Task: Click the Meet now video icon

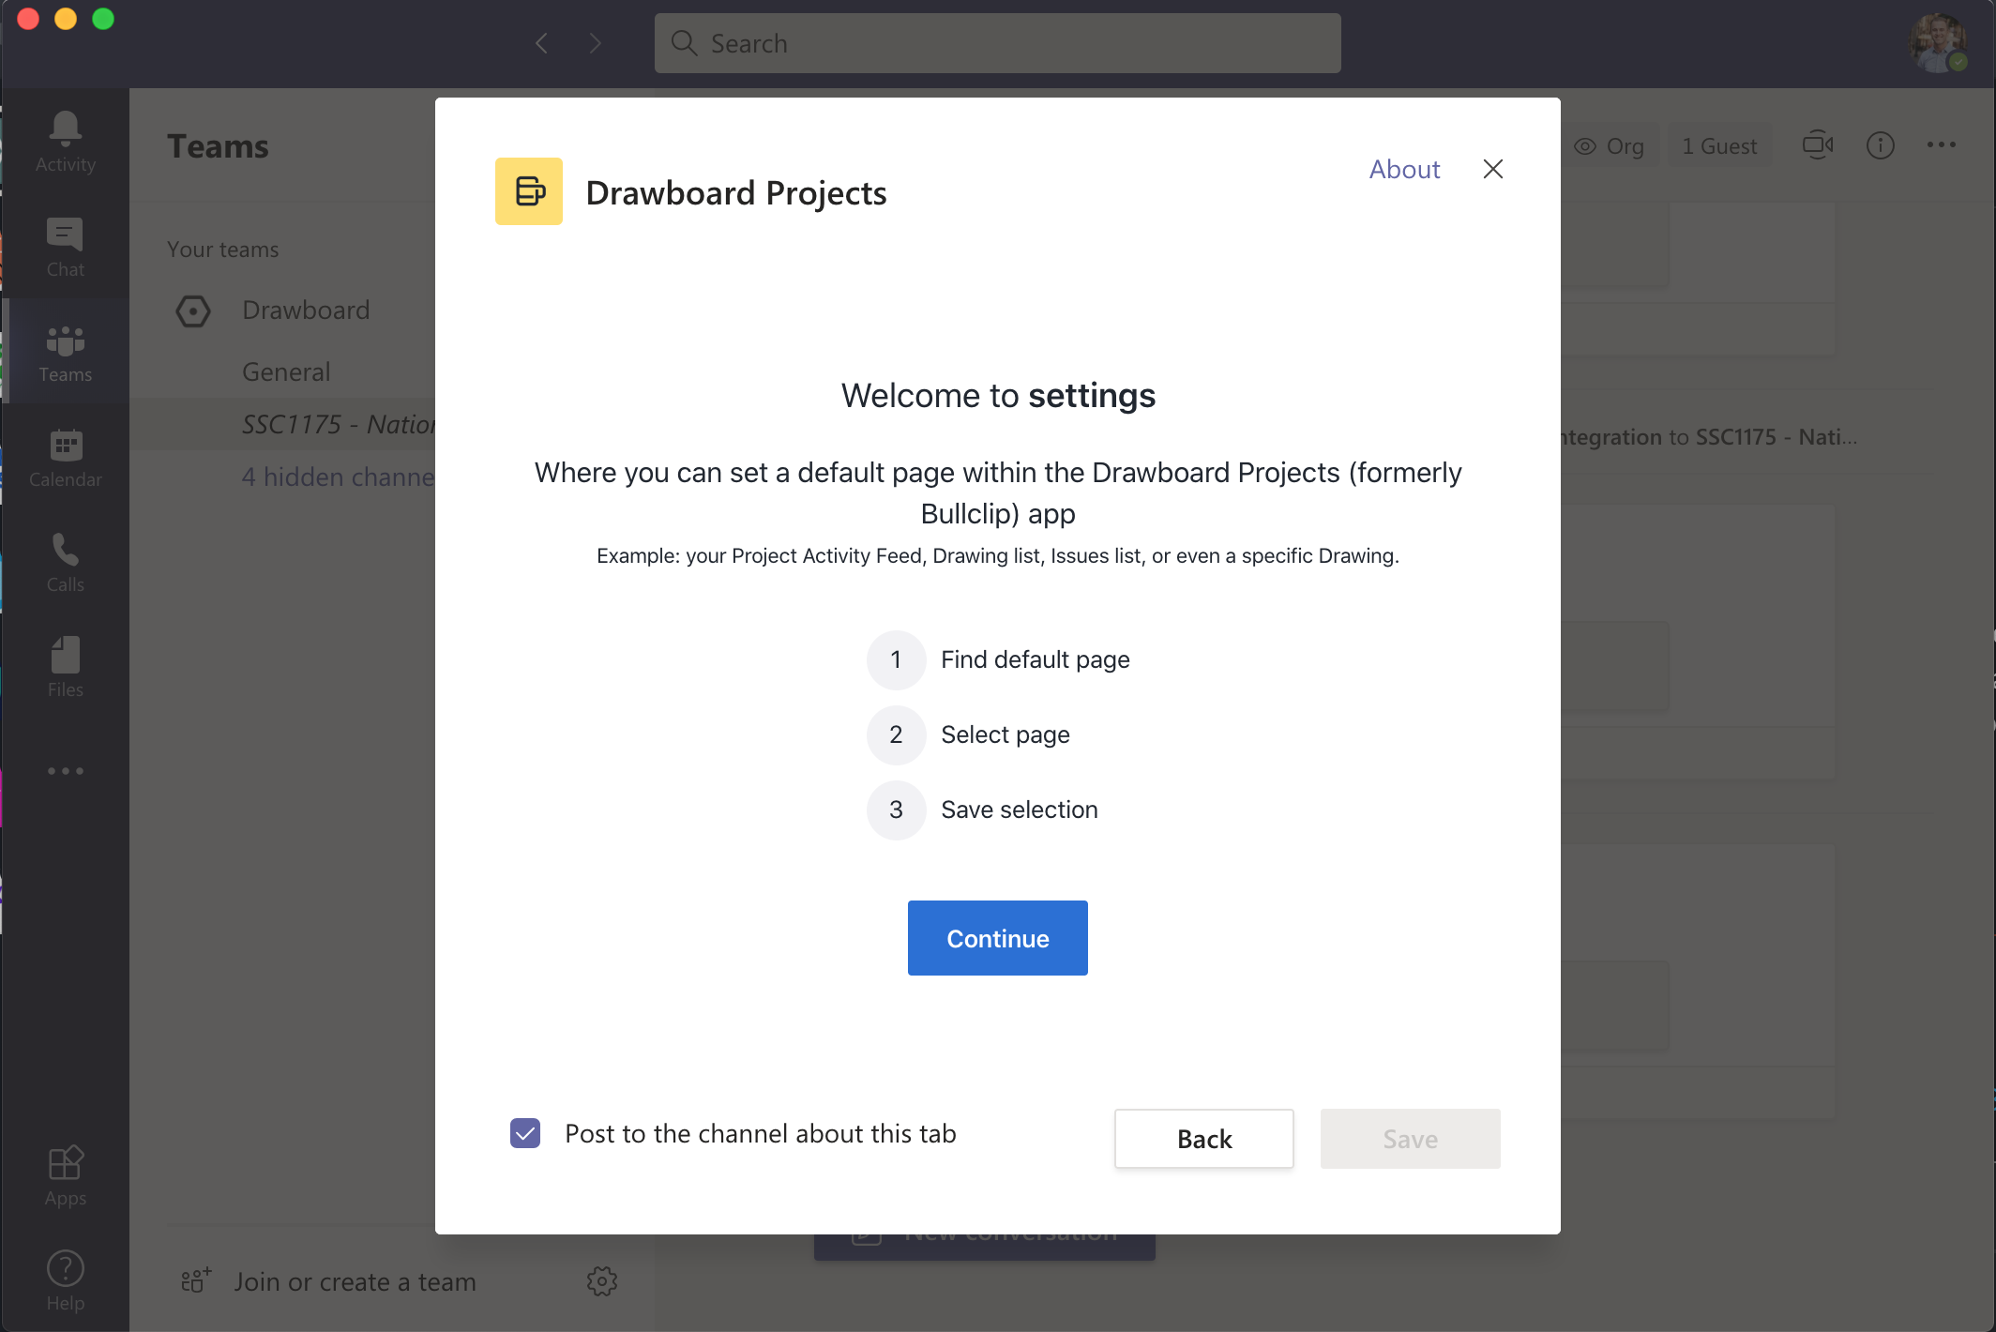Action: [1818, 145]
